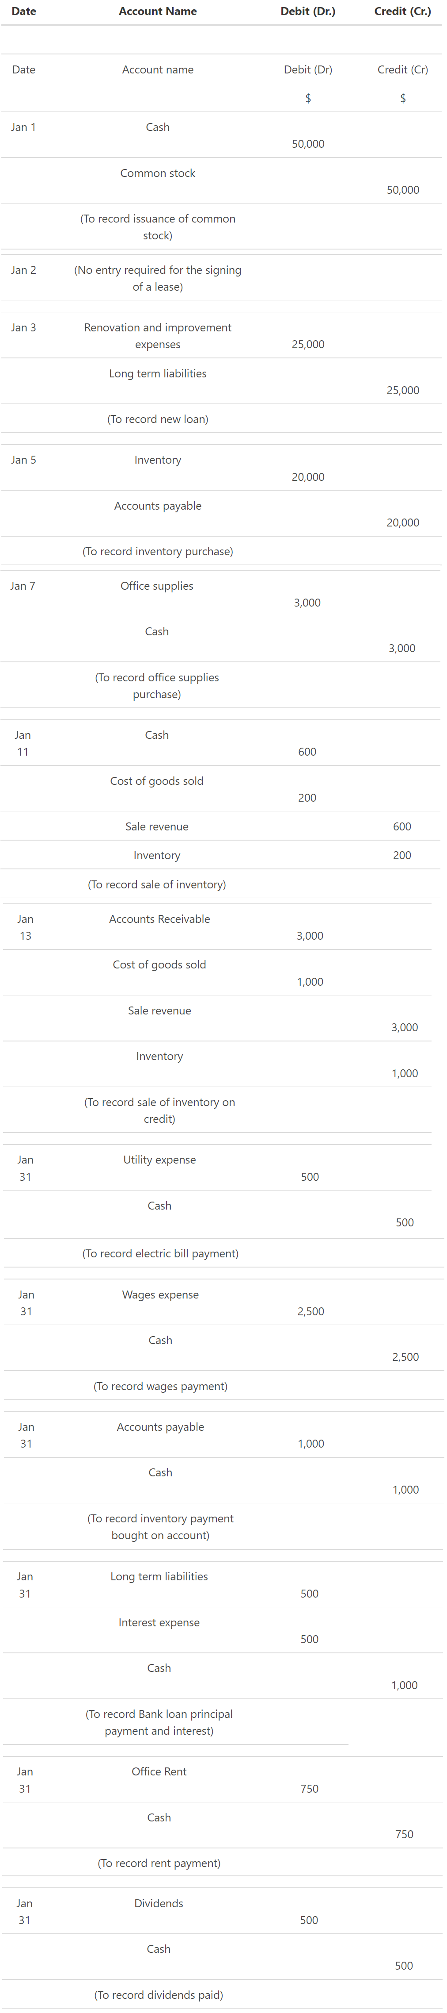
Task: Click the Office Rent account cell
Action: (x=159, y=1772)
